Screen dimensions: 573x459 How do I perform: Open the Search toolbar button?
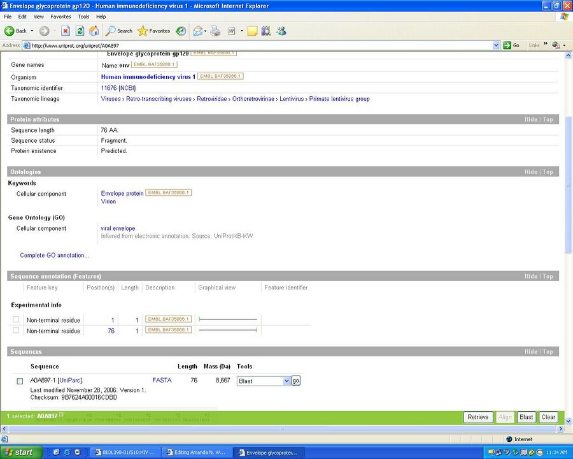[x=119, y=31]
